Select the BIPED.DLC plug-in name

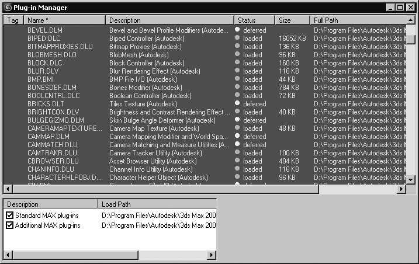44,39
